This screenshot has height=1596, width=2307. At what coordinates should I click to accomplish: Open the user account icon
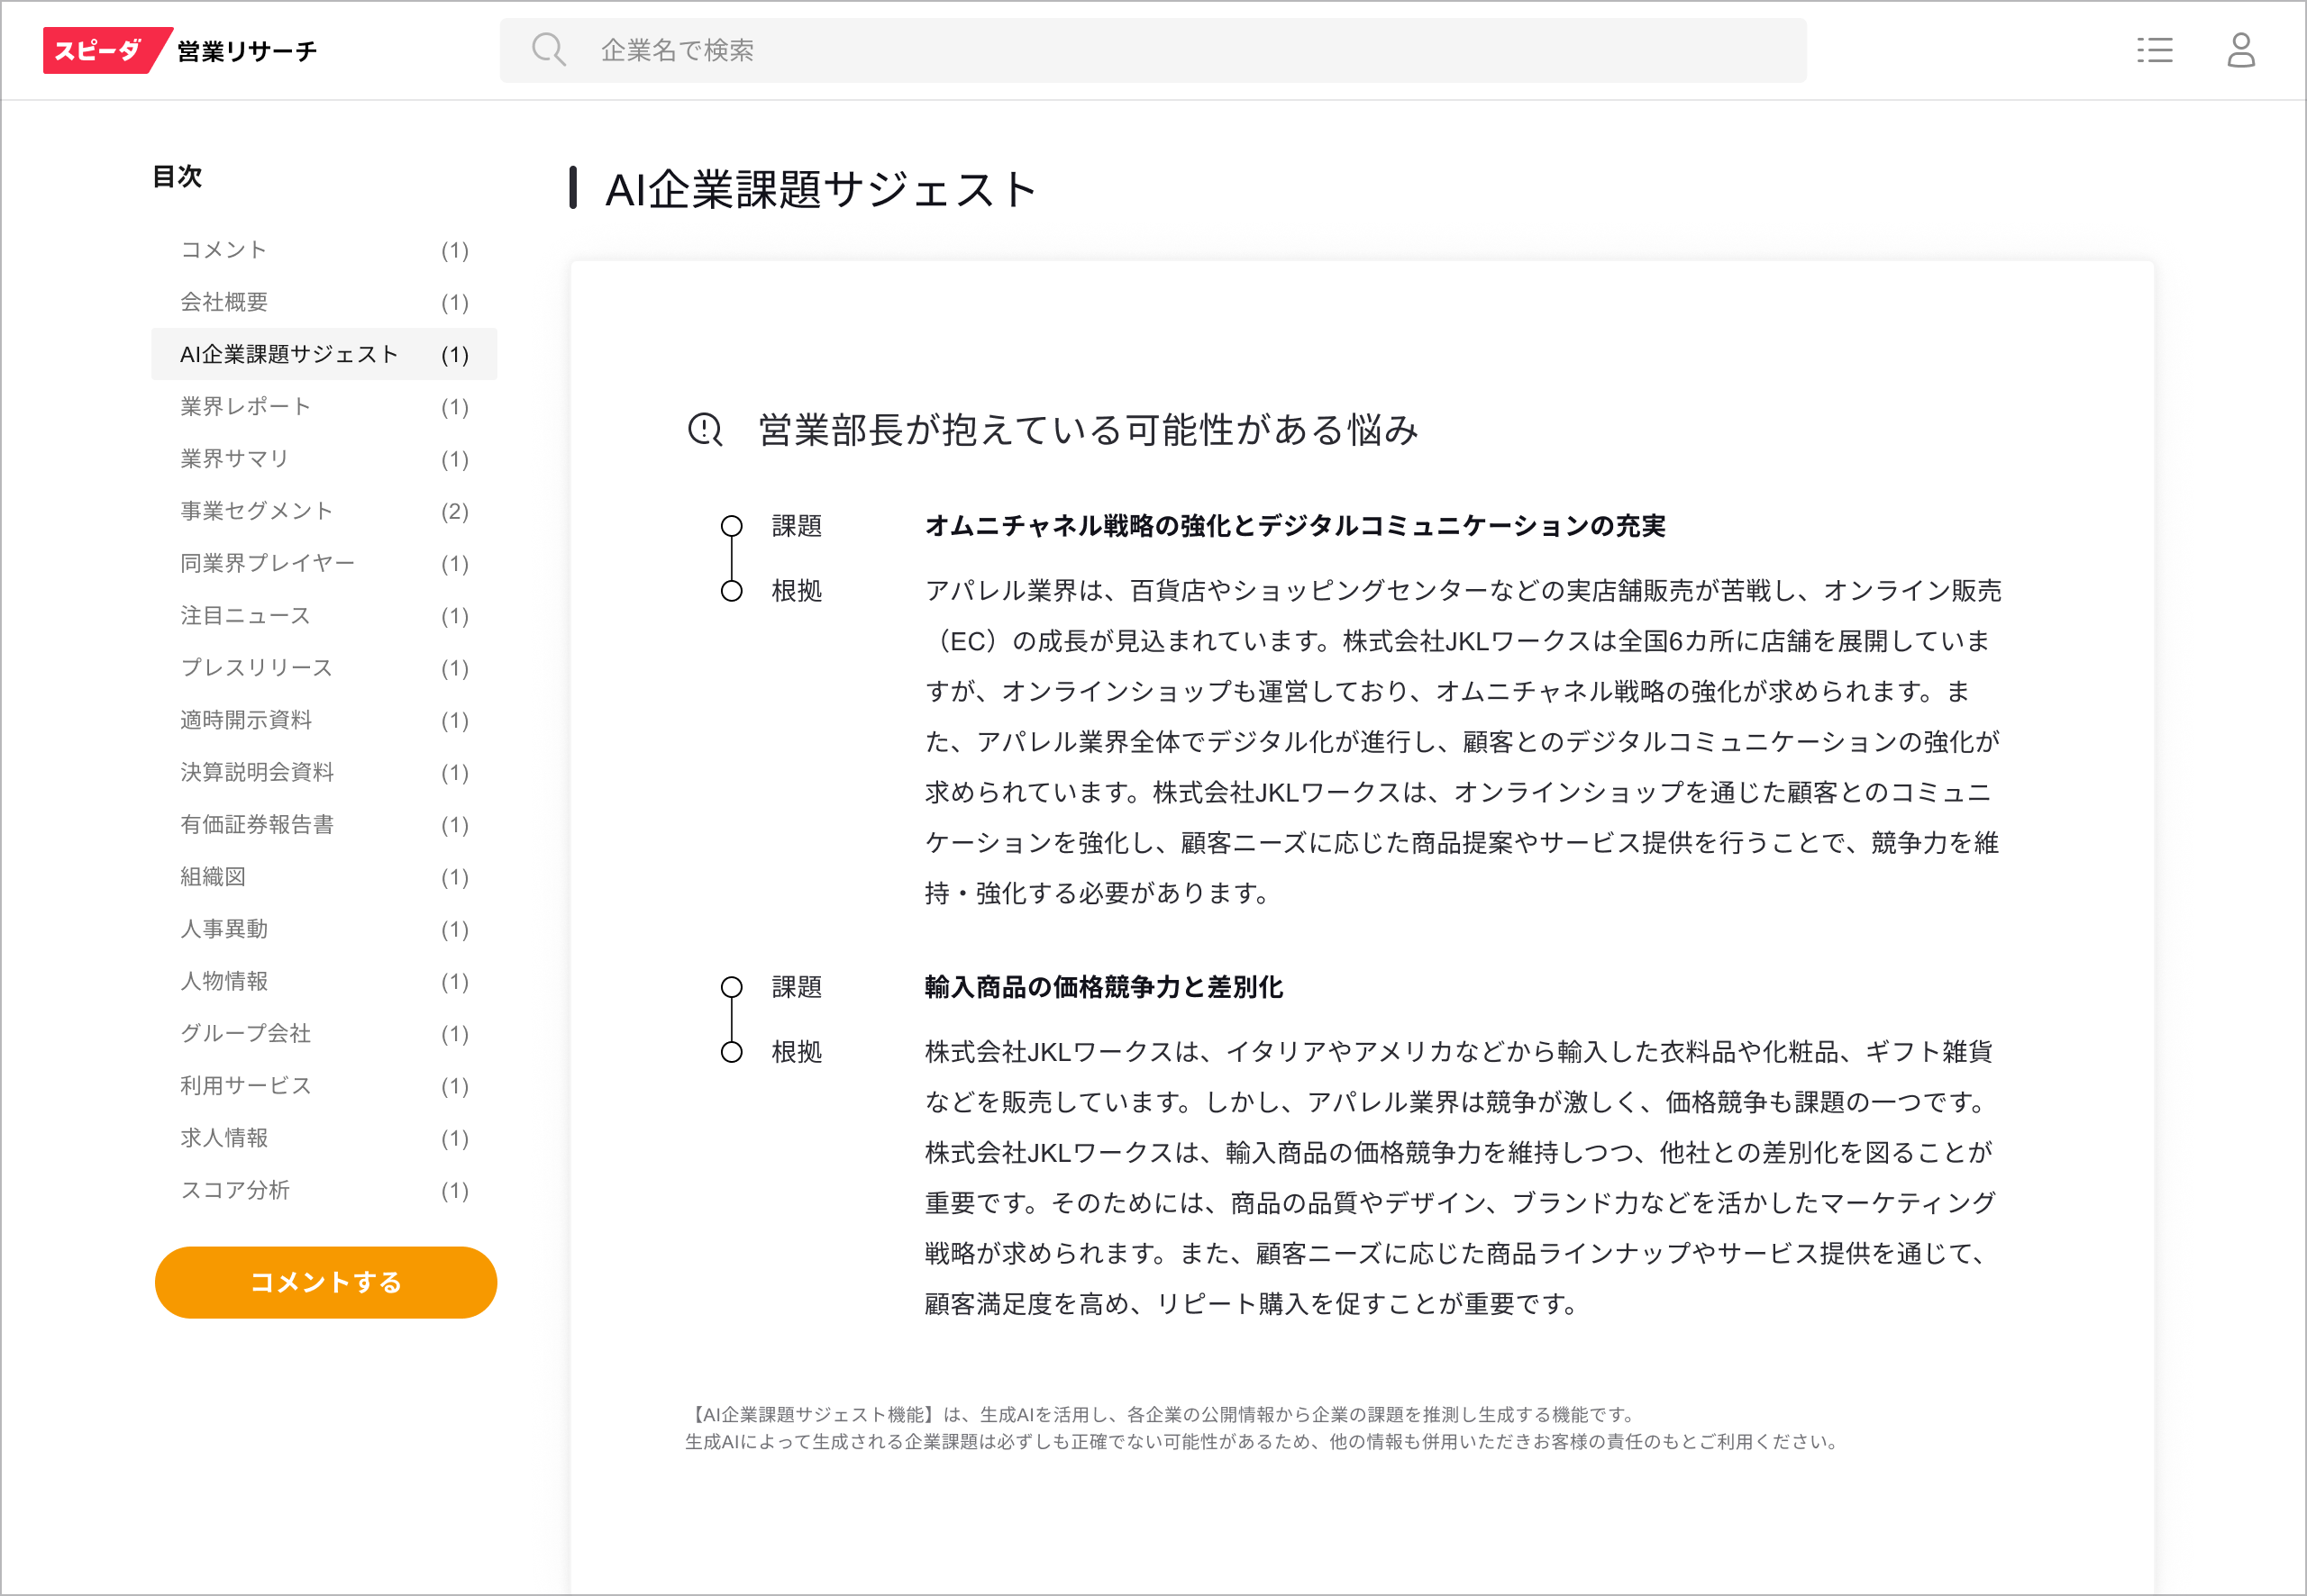pos(2240,50)
